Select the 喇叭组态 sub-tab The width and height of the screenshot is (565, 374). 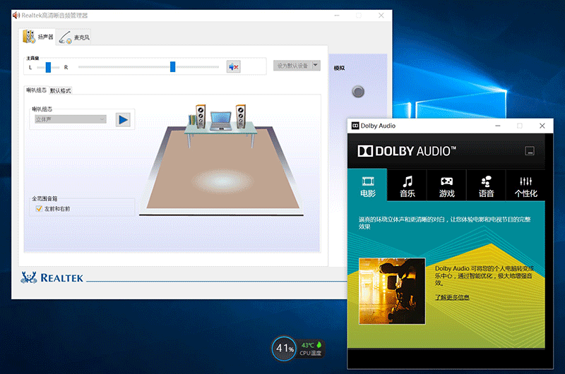tap(37, 90)
